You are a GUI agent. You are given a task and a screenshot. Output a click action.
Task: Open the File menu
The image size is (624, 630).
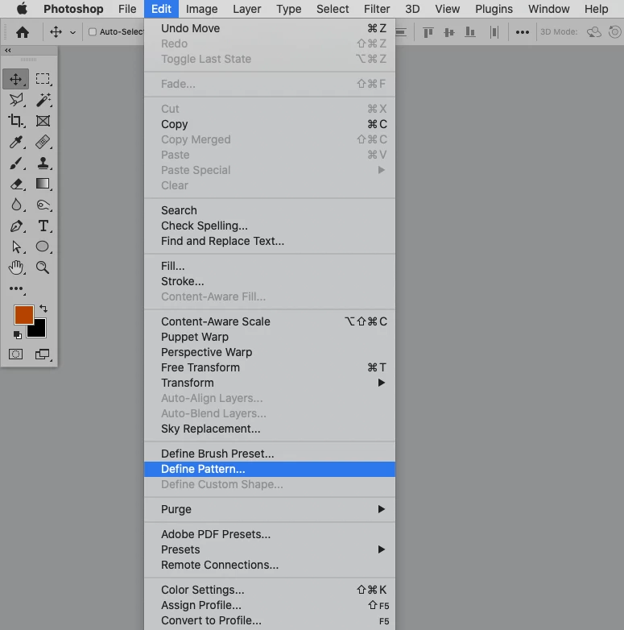(x=127, y=9)
